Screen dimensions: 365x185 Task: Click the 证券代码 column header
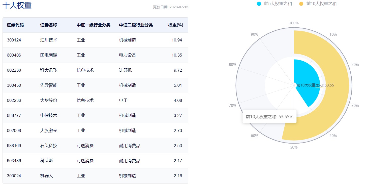coord(15,25)
